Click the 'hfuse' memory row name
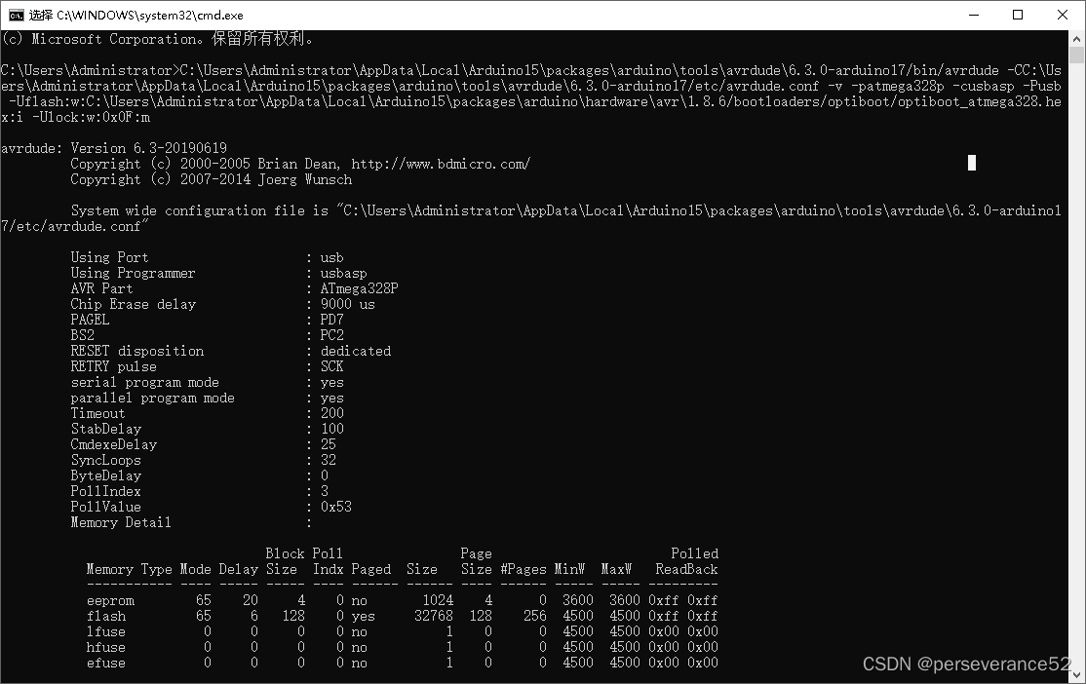Viewport: 1086px width, 684px height. coord(106,647)
